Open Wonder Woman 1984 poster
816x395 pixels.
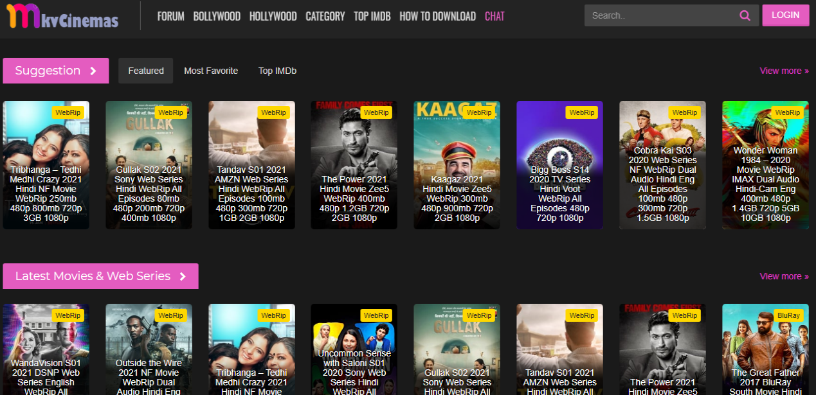(766, 165)
